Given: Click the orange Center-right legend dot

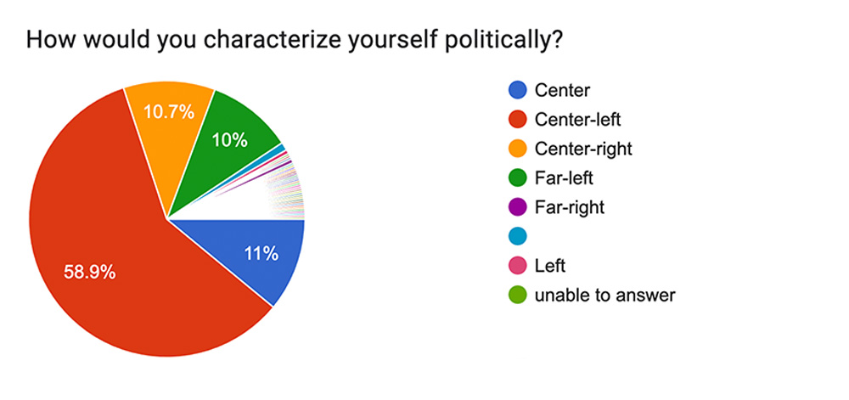Looking at the screenshot, I should [516, 149].
